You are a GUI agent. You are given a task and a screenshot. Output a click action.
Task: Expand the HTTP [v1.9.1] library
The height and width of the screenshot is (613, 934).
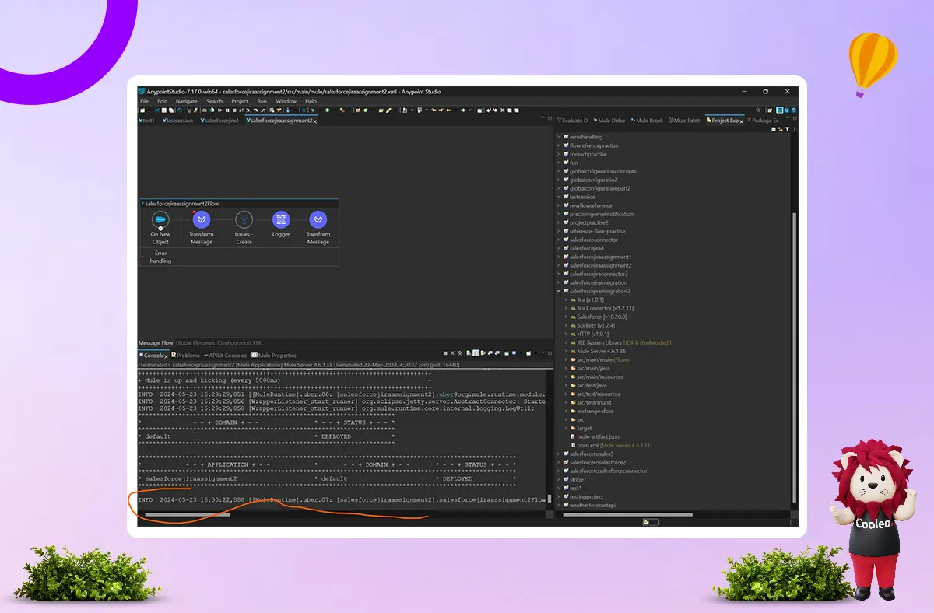[x=566, y=334]
